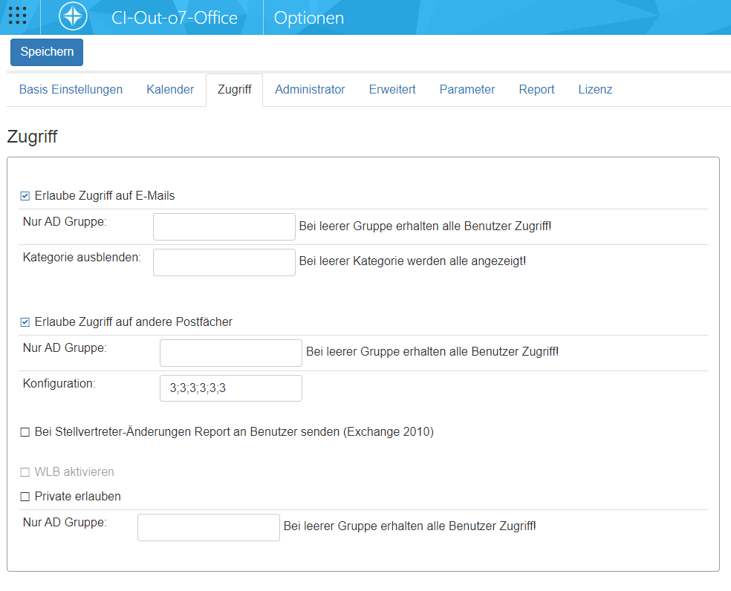Click the AD Gruppe field under Postfächer

[x=230, y=353]
